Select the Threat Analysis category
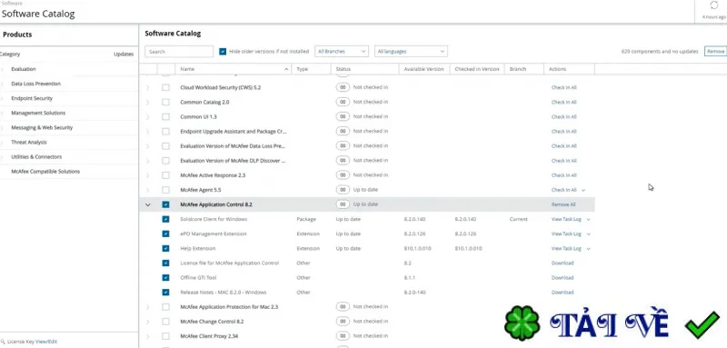Screen dimensions: 727x348 pyautogui.click(x=29, y=143)
